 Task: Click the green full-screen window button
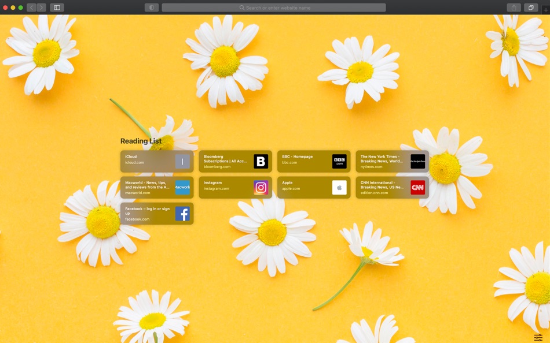[x=21, y=8]
